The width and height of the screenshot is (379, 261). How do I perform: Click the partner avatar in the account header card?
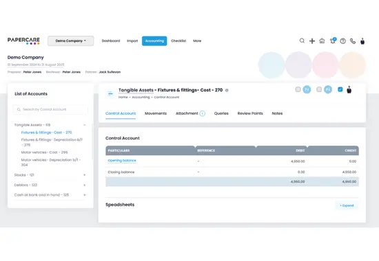click(349, 90)
